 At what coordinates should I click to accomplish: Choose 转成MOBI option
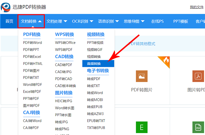point(95,100)
